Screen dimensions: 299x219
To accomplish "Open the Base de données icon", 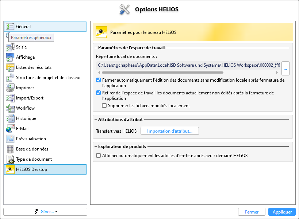I will point(10,149).
